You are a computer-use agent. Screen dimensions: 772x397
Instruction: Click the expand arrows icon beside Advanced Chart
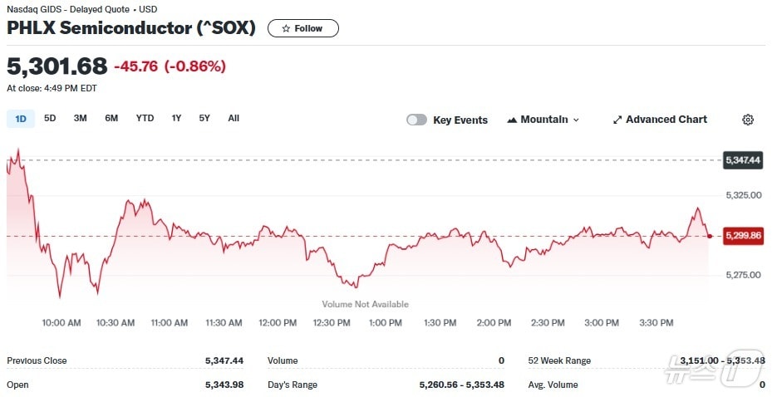tap(617, 120)
